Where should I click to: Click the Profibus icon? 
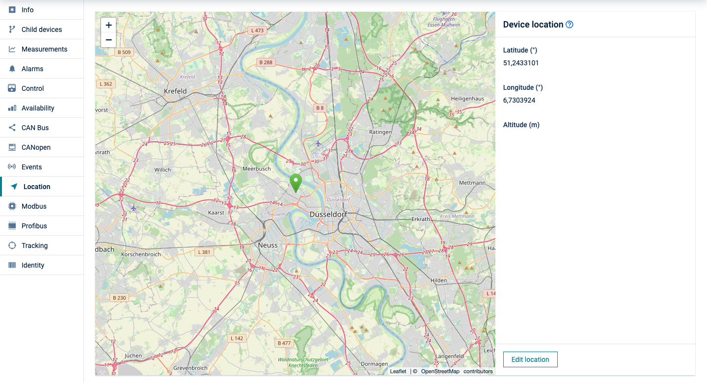(x=12, y=226)
